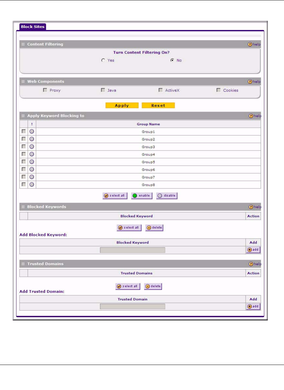
Task: Delete selected blocked keywords
Action: coord(154,228)
